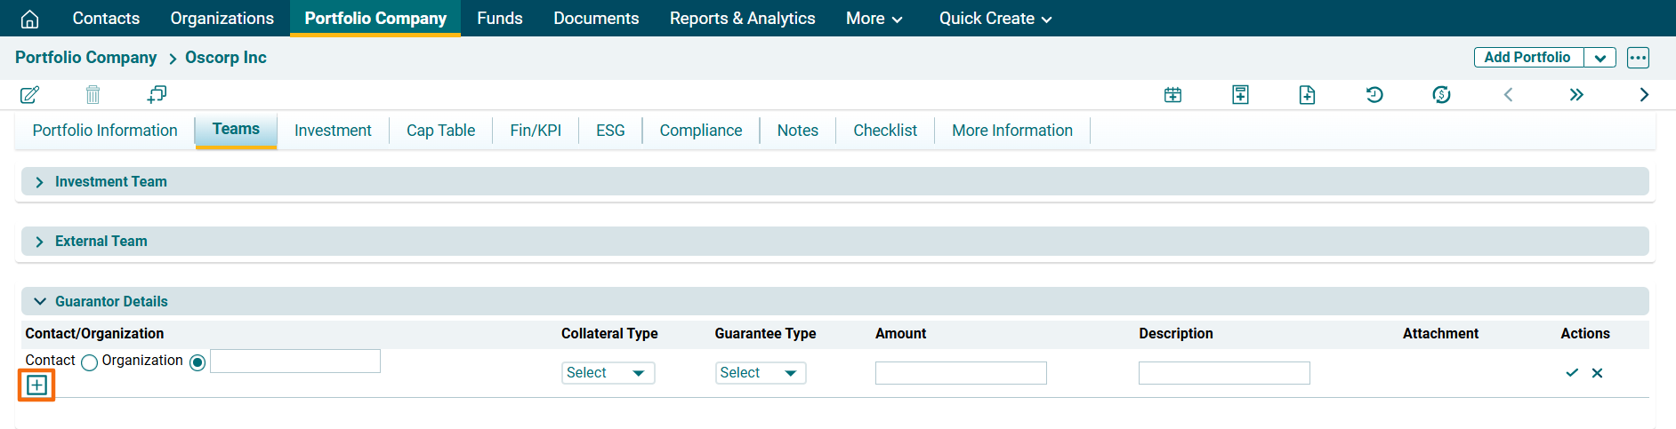Open the Funds menu item

point(499,19)
